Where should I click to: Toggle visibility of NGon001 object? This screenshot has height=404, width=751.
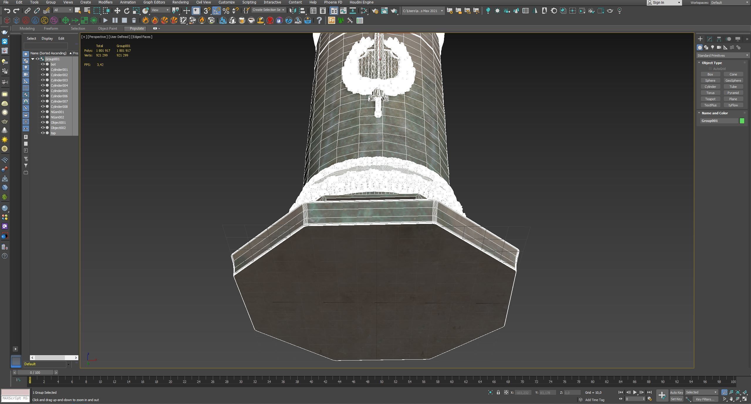[43, 112]
